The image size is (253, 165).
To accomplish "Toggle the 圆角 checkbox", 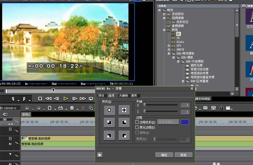I will click(x=137, y=132).
